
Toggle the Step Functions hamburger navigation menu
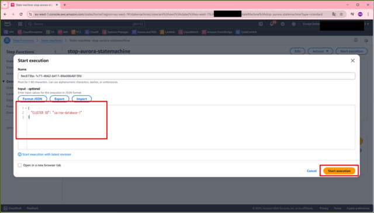coord(7,40)
